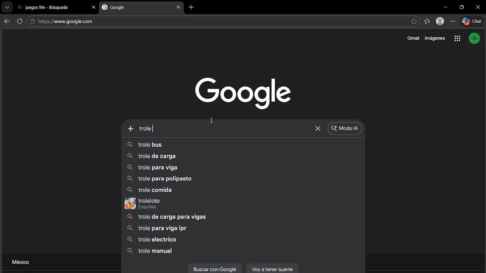Screen dimensions: 486x273
Task: Minimize the browser window
Action: coord(445,7)
